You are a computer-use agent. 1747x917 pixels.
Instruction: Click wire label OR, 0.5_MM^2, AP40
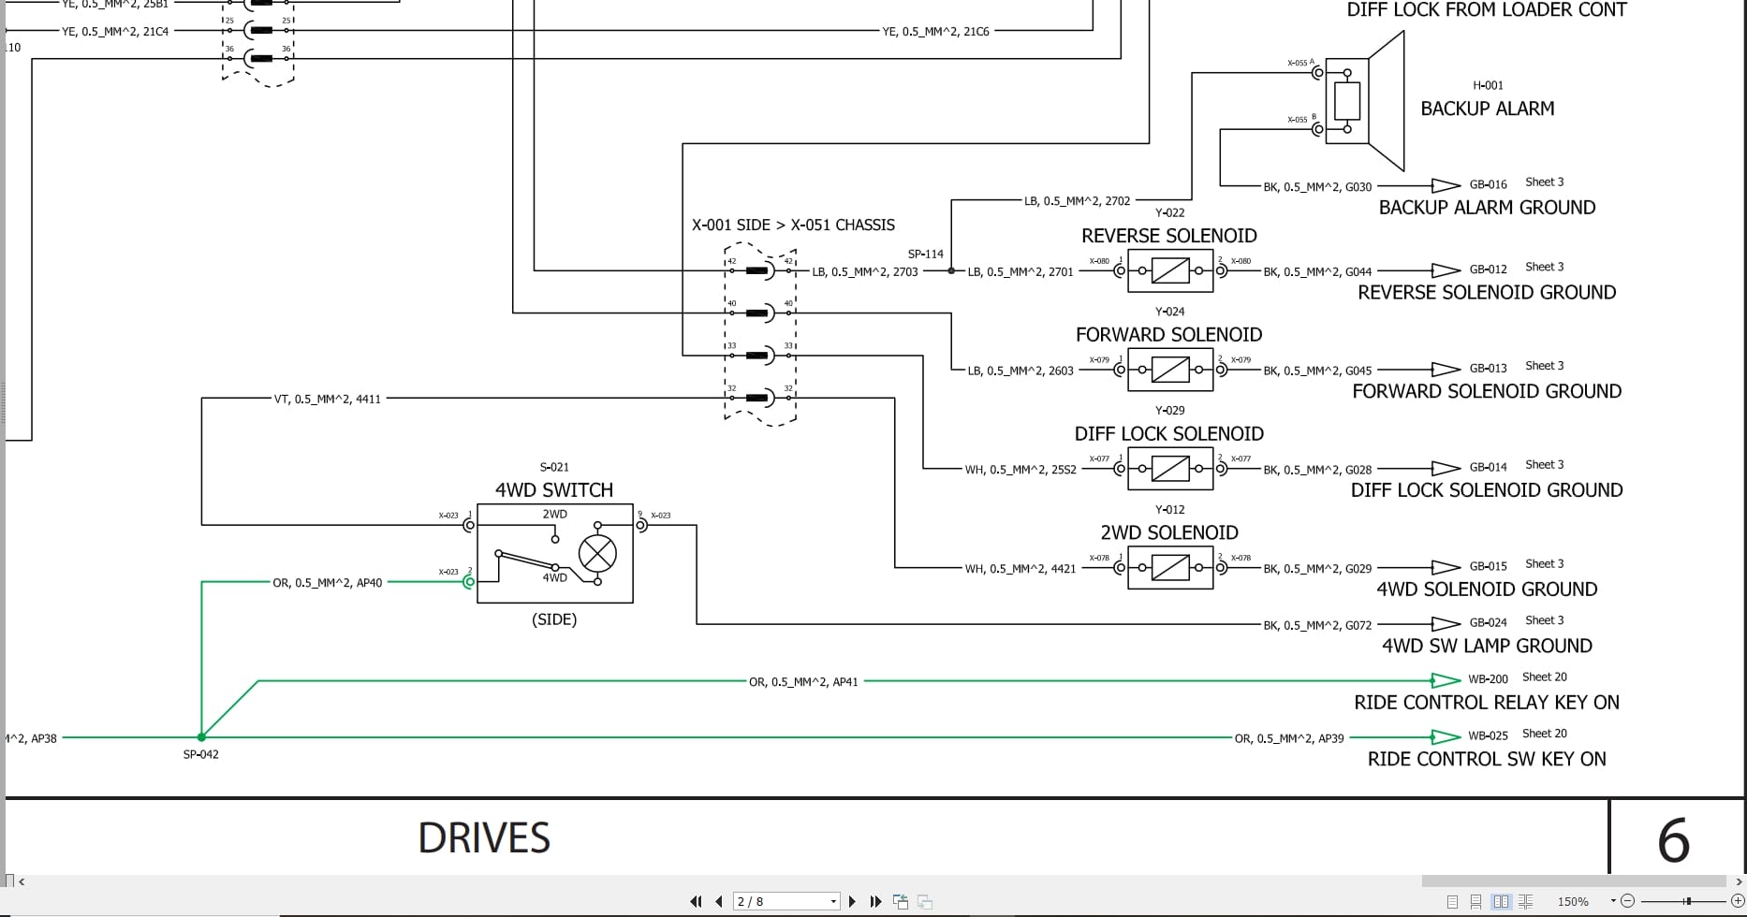coord(328,583)
